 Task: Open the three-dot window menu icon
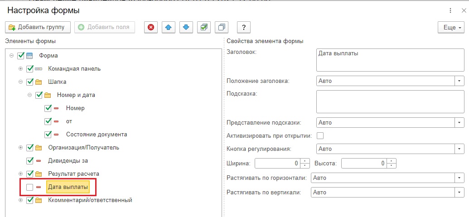tap(450, 11)
